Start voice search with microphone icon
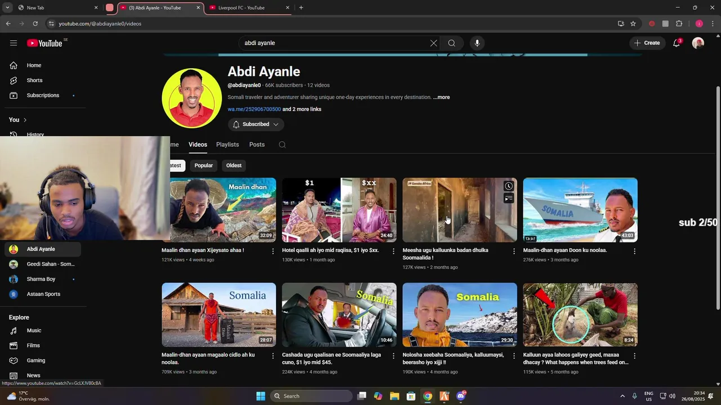The width and height of the screenshot is (721, 405). (477, 43)
